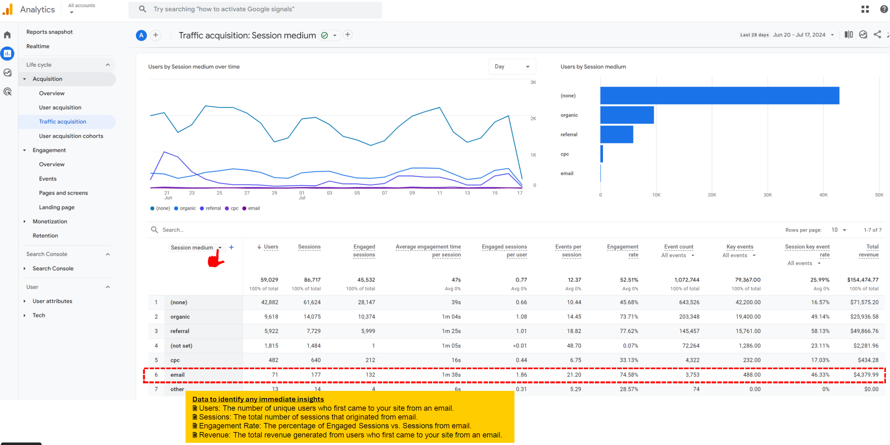Open the Google apps grid icon
Image resolution: width=890 pixels, height=445 pixels.
865,9
